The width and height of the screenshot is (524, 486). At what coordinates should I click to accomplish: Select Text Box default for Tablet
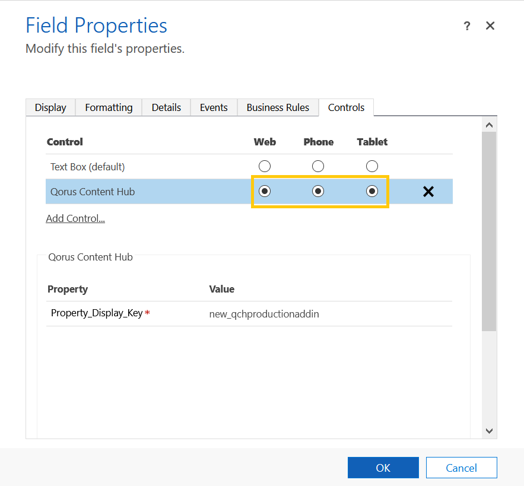point(372,166)
